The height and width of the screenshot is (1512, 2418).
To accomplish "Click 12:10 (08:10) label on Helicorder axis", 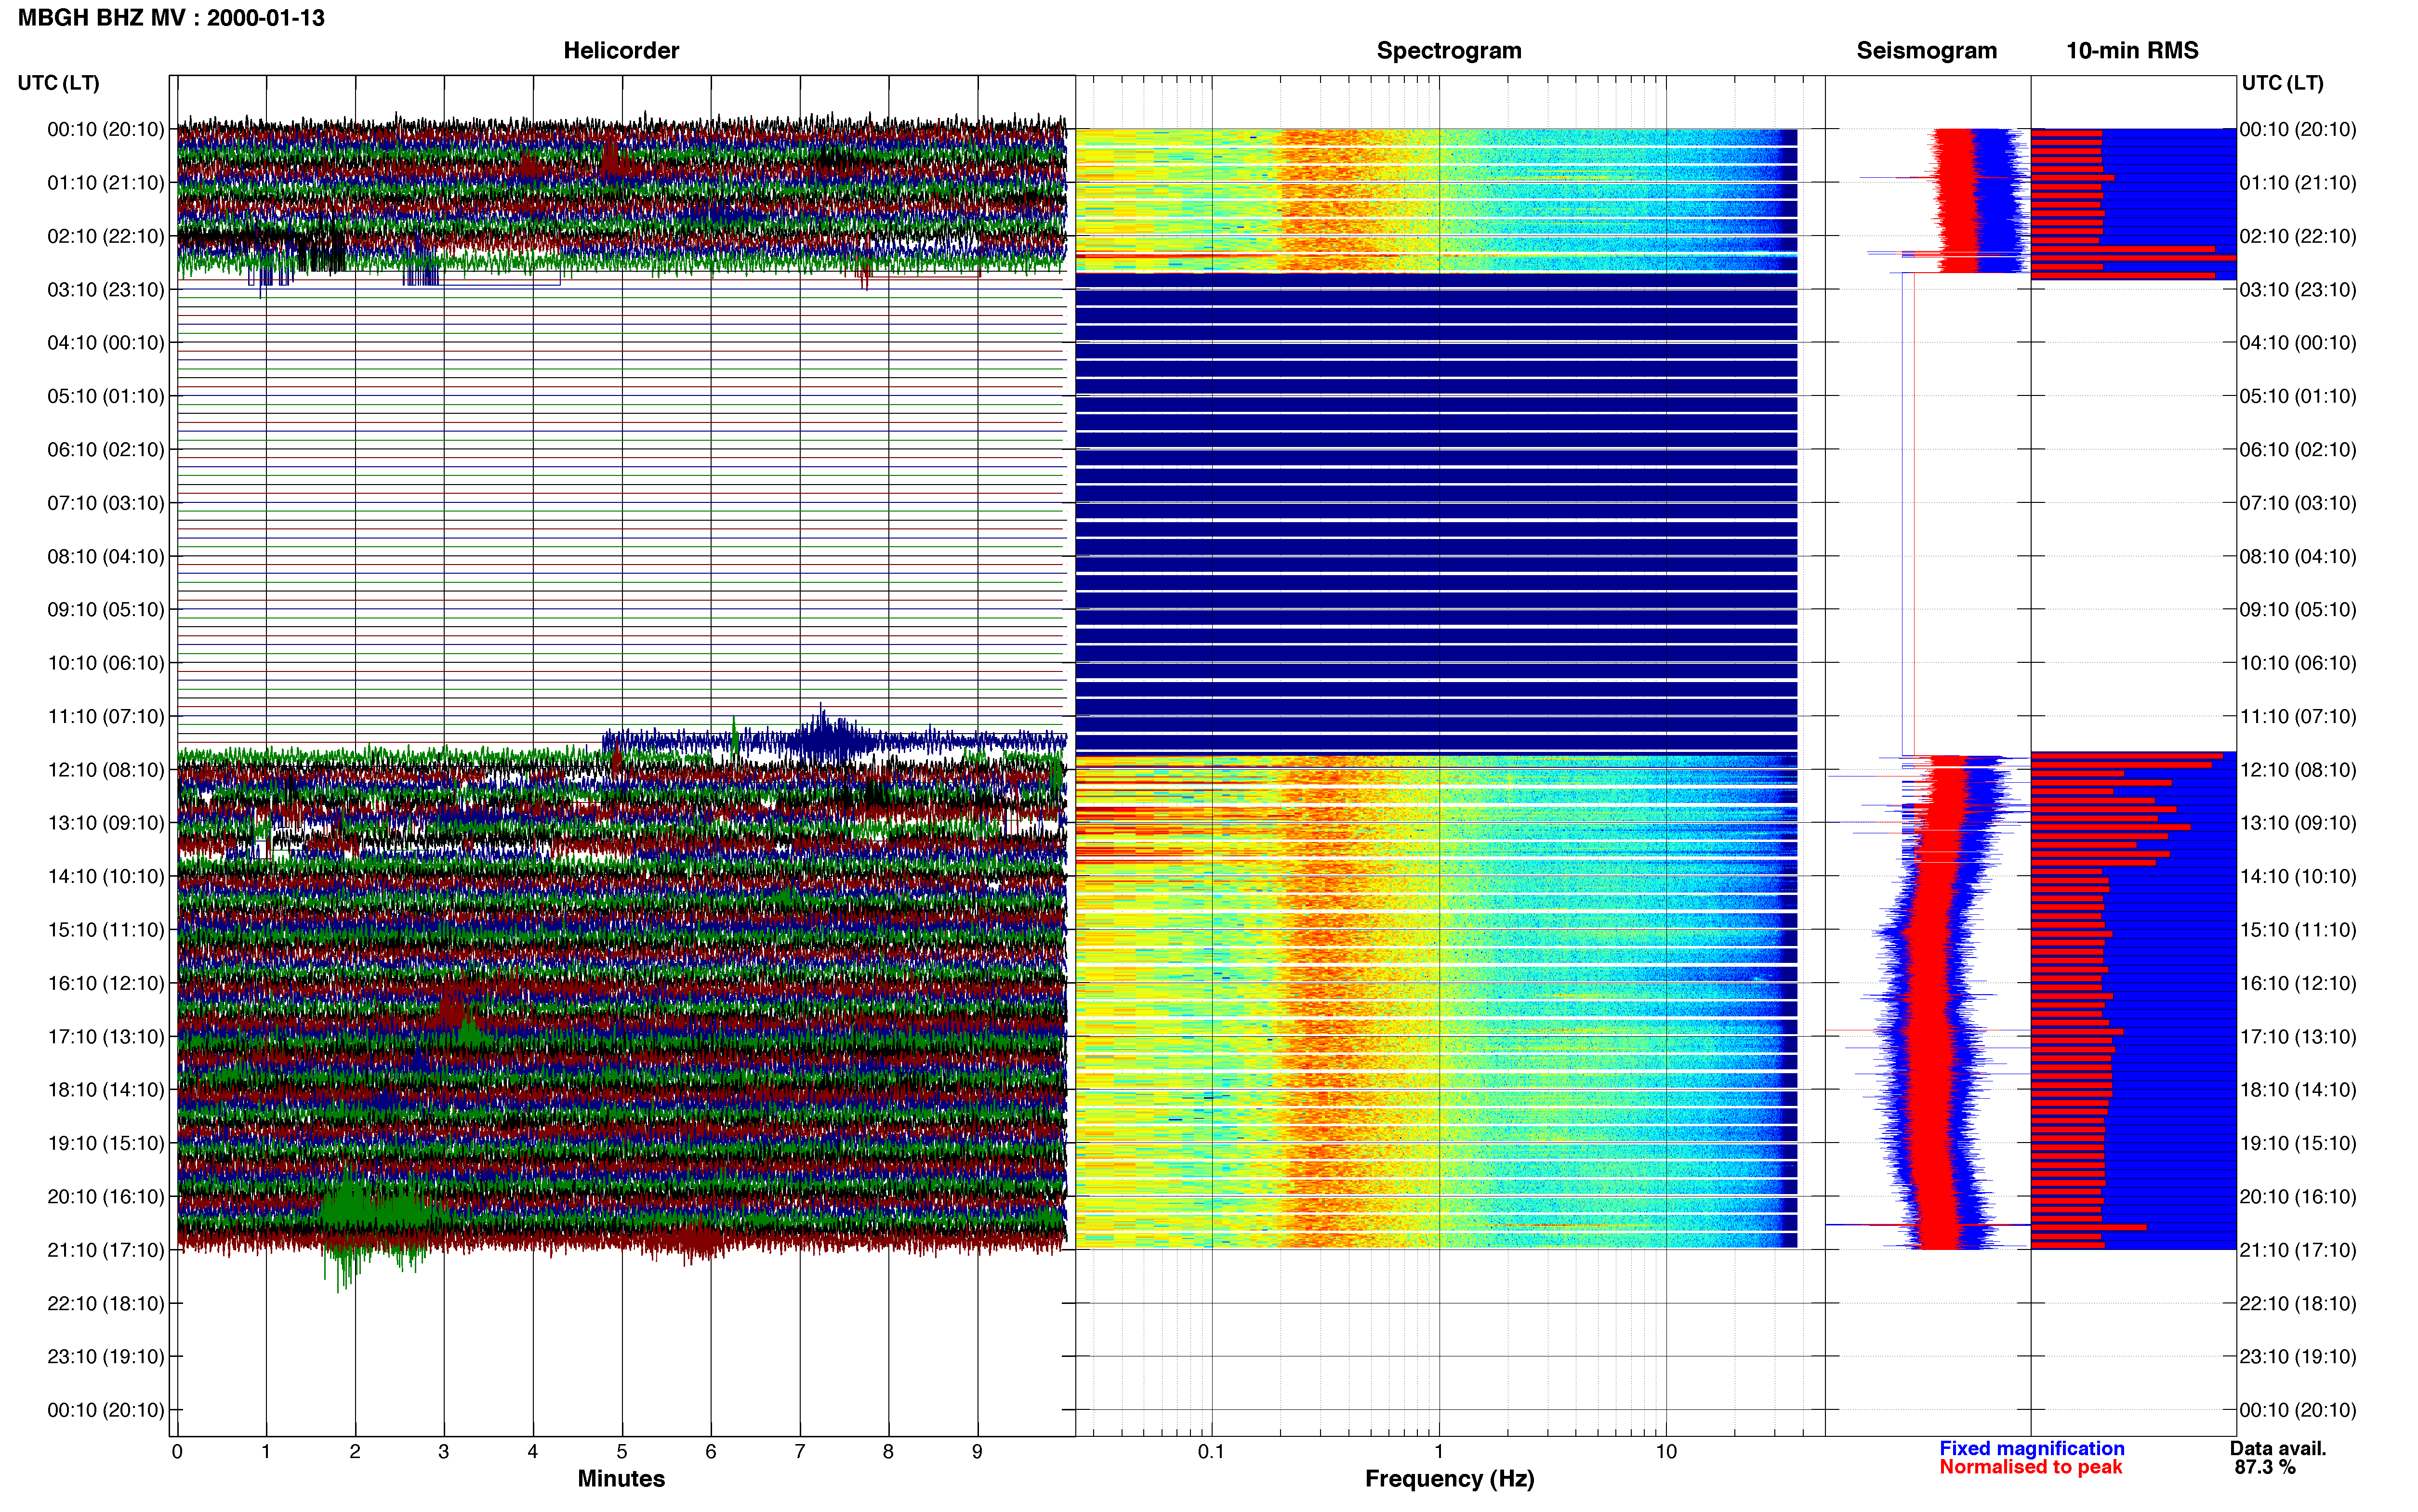I will (106, 770).
